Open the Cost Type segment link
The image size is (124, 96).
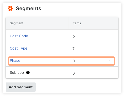coord(18,48)
